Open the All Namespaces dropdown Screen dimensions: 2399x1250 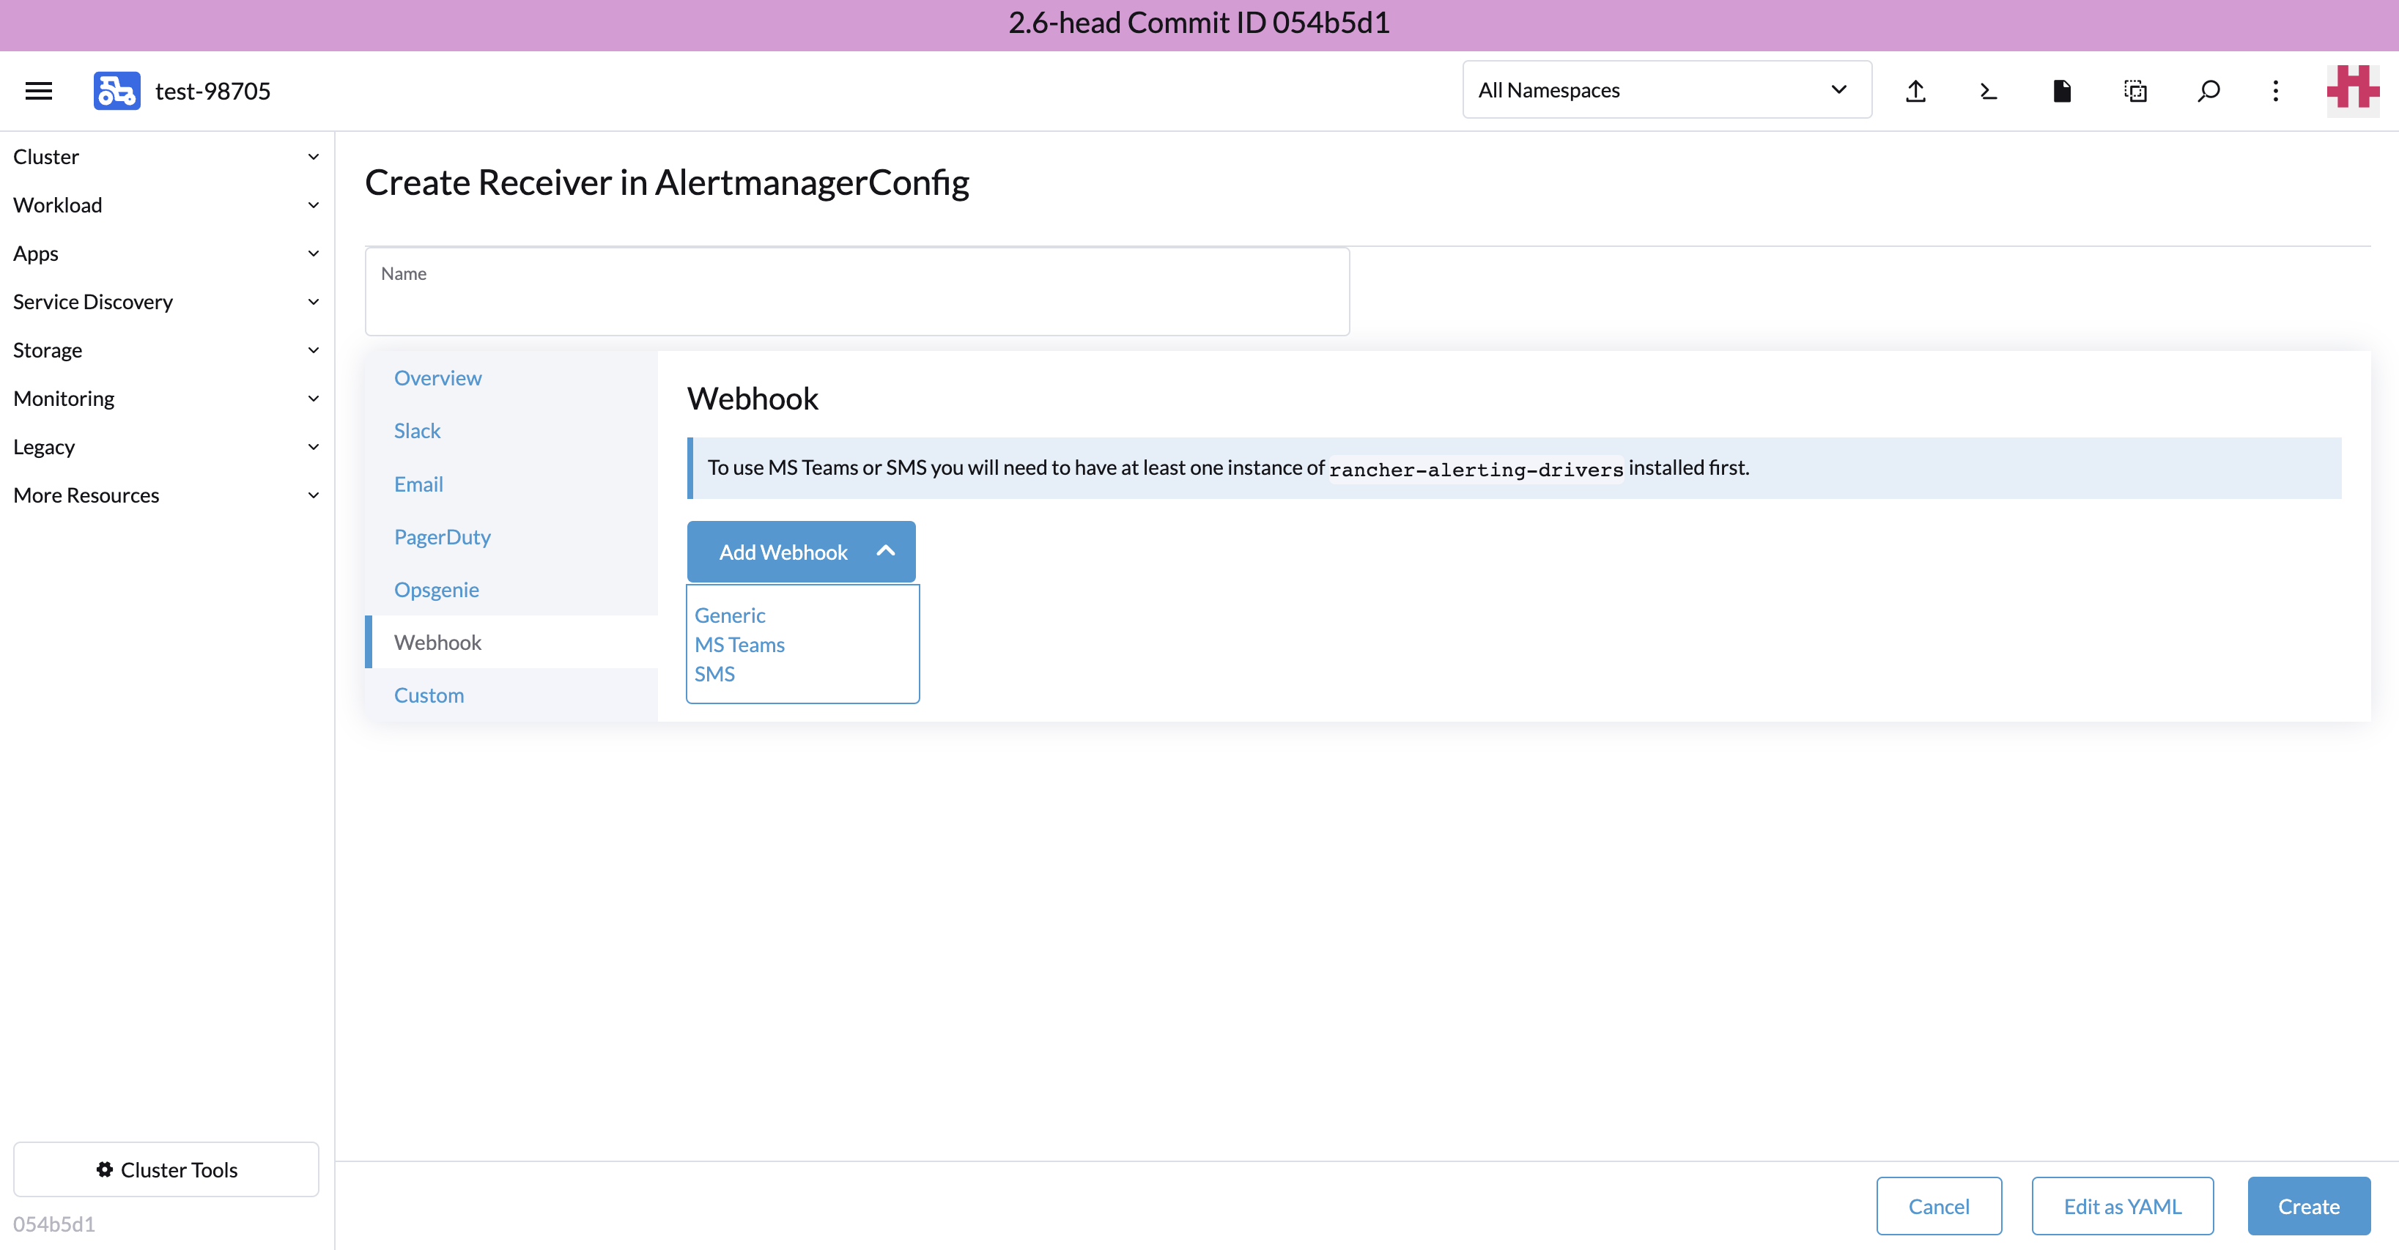[1666, 89]
